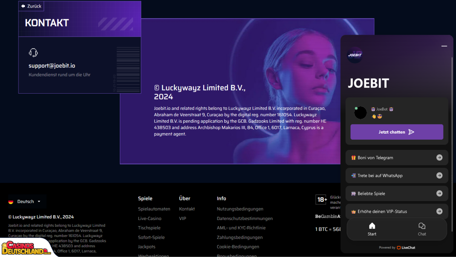
Task: Select Boni von Telegram option
Action: [x=397, y=158]
